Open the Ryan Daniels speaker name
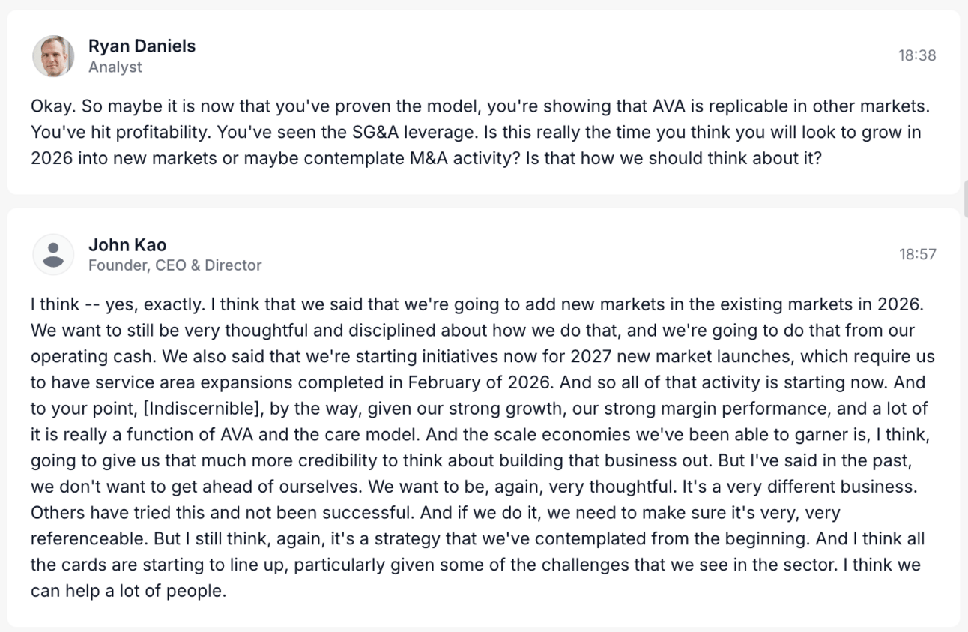The image size is (968, 632). pos(142,46)
